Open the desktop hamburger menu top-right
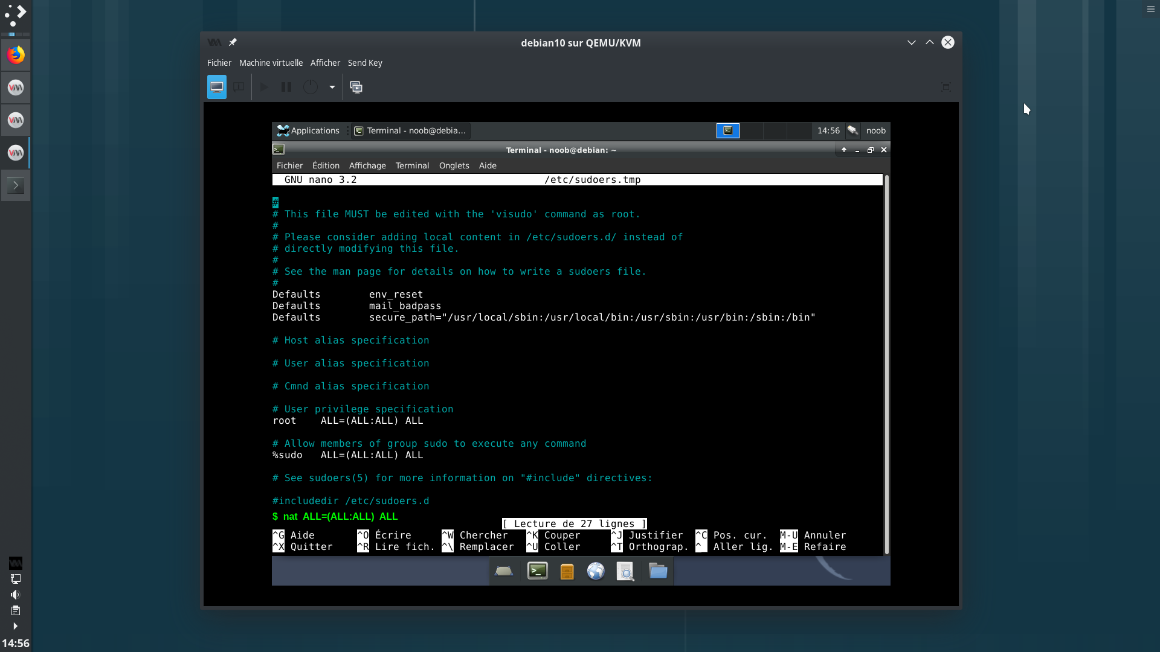Screen dimensions: 1160x652 1151,9
